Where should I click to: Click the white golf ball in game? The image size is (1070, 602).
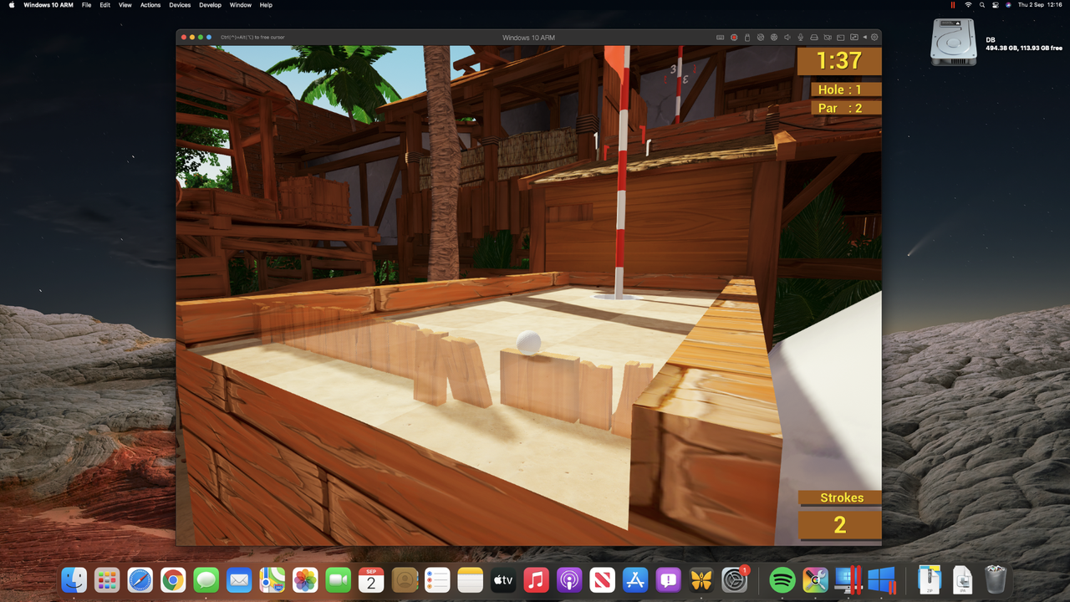pos(528,341)
